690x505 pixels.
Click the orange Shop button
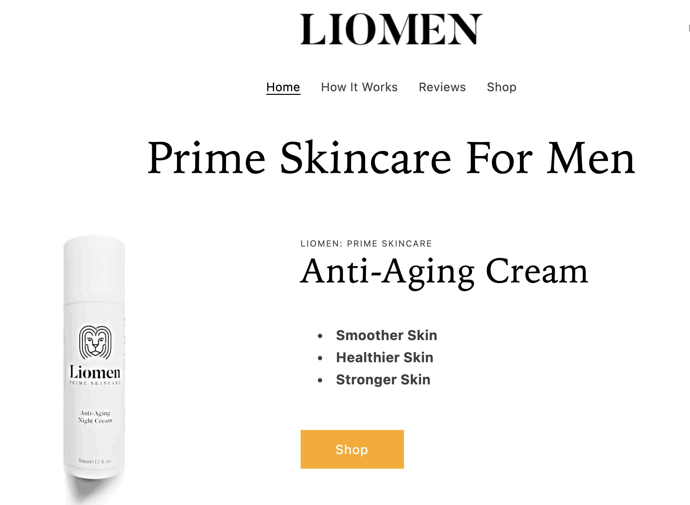coord(352,449)
